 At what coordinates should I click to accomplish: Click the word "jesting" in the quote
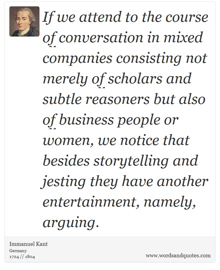64,182
